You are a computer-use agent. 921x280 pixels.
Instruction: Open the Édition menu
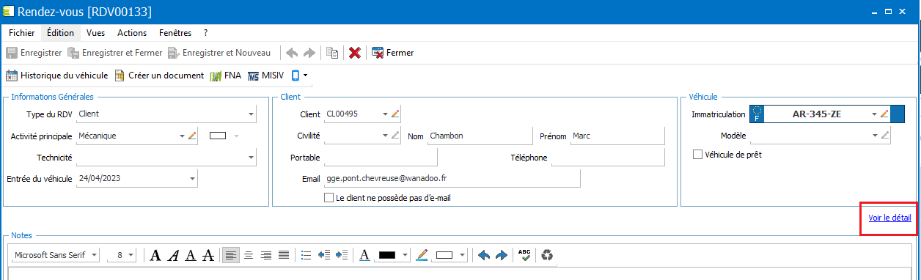click(x=60, y=33)
